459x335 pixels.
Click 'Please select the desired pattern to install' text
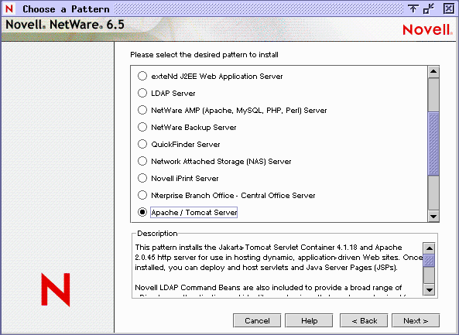[204, 55]
